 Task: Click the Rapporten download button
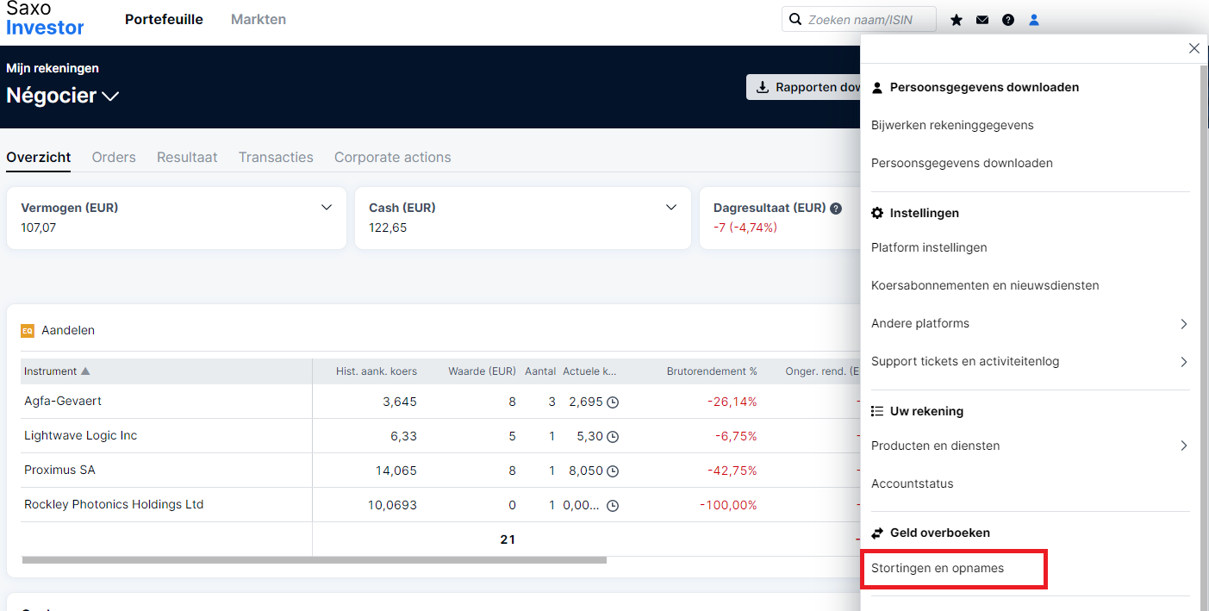click(x=803, y=87)
